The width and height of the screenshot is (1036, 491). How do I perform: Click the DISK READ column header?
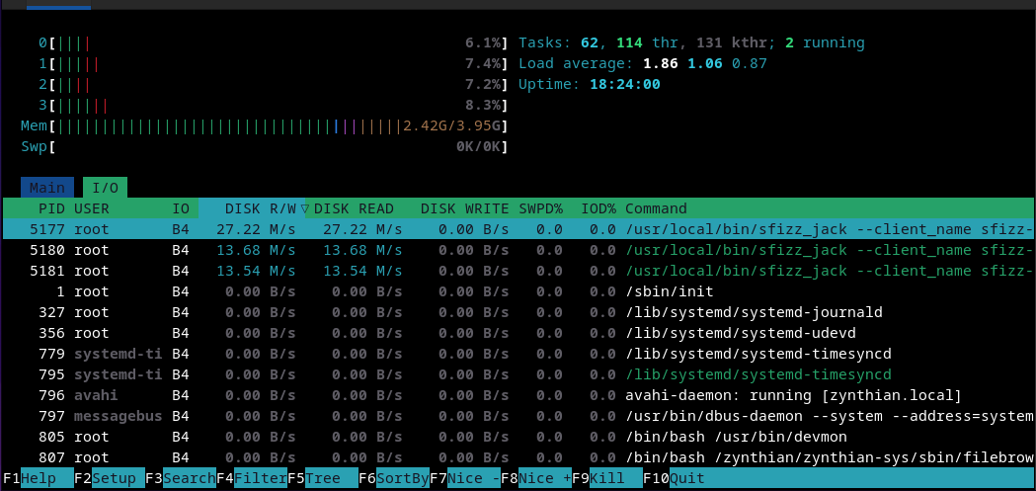[354, 208]
